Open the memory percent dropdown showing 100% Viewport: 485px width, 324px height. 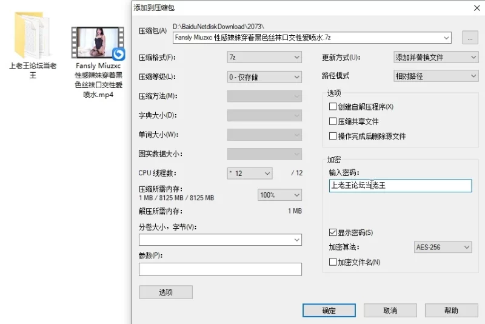(x=279, y=195)
